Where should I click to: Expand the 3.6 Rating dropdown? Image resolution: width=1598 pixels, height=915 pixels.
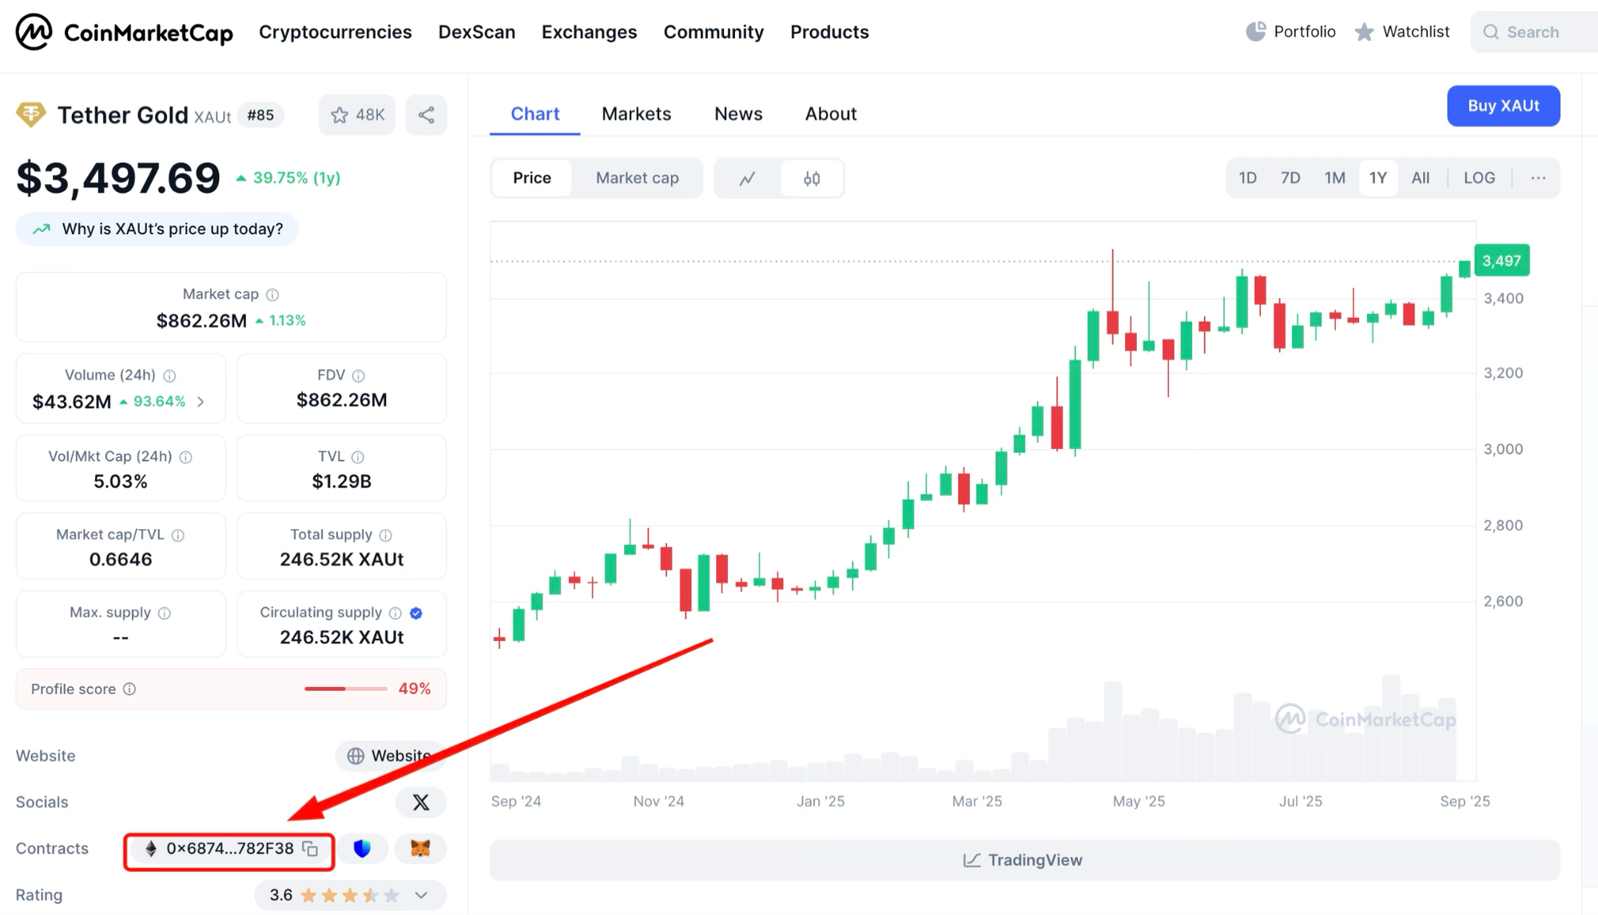click(421, 895)
